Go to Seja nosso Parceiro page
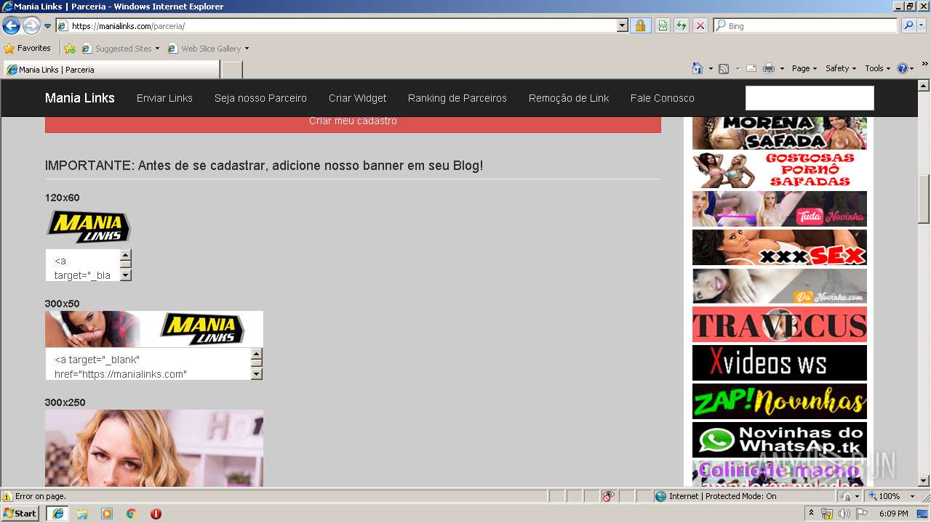The height and width of the screenshot is (523, 931). 260,98
